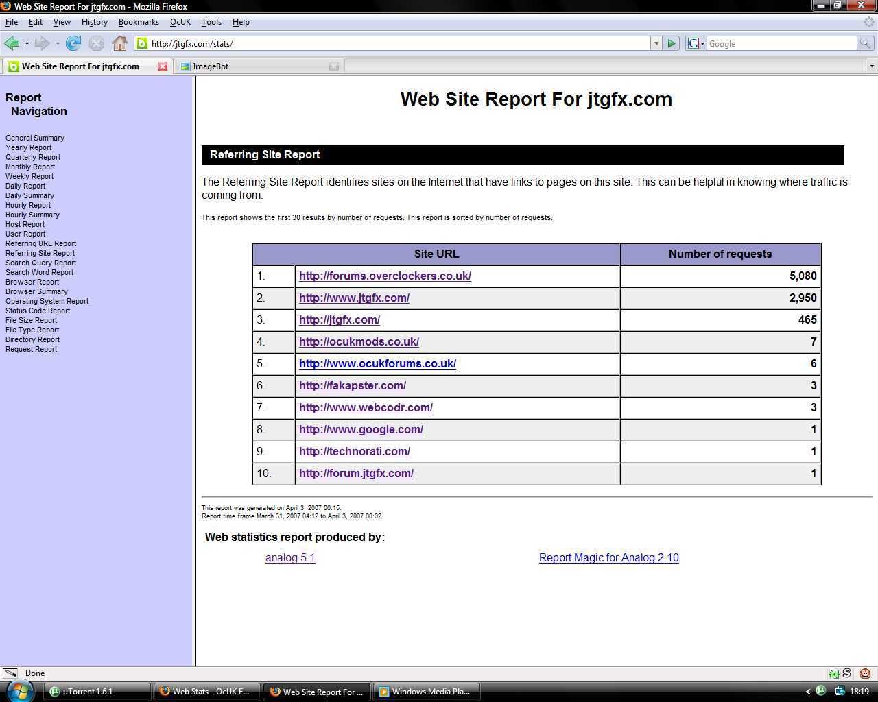This screenshot has height=702, width=878.
Task: Open the View menu
Action: tap(62, 22)
